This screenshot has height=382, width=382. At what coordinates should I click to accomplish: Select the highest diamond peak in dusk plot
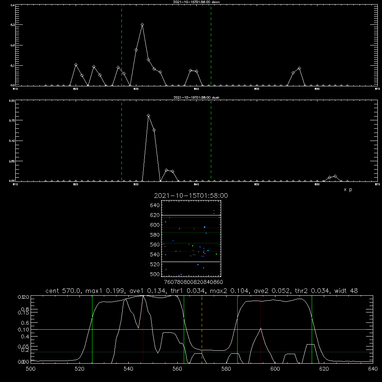pos(148,115)
